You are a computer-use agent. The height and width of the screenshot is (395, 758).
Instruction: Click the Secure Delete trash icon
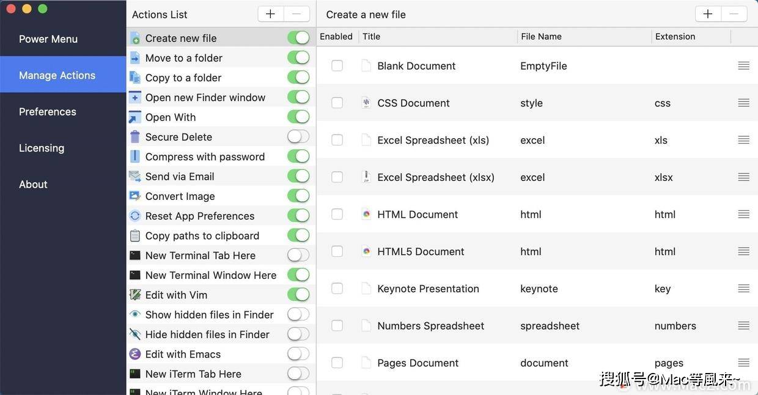pos(135,137)
